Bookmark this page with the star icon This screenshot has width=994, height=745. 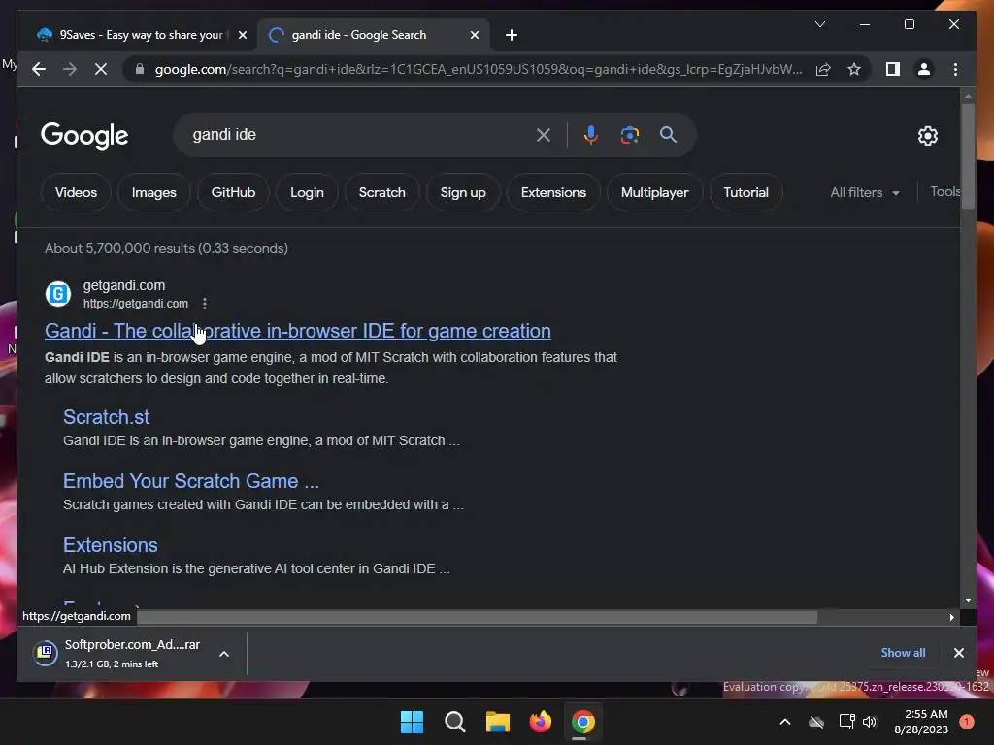(854, 69)
